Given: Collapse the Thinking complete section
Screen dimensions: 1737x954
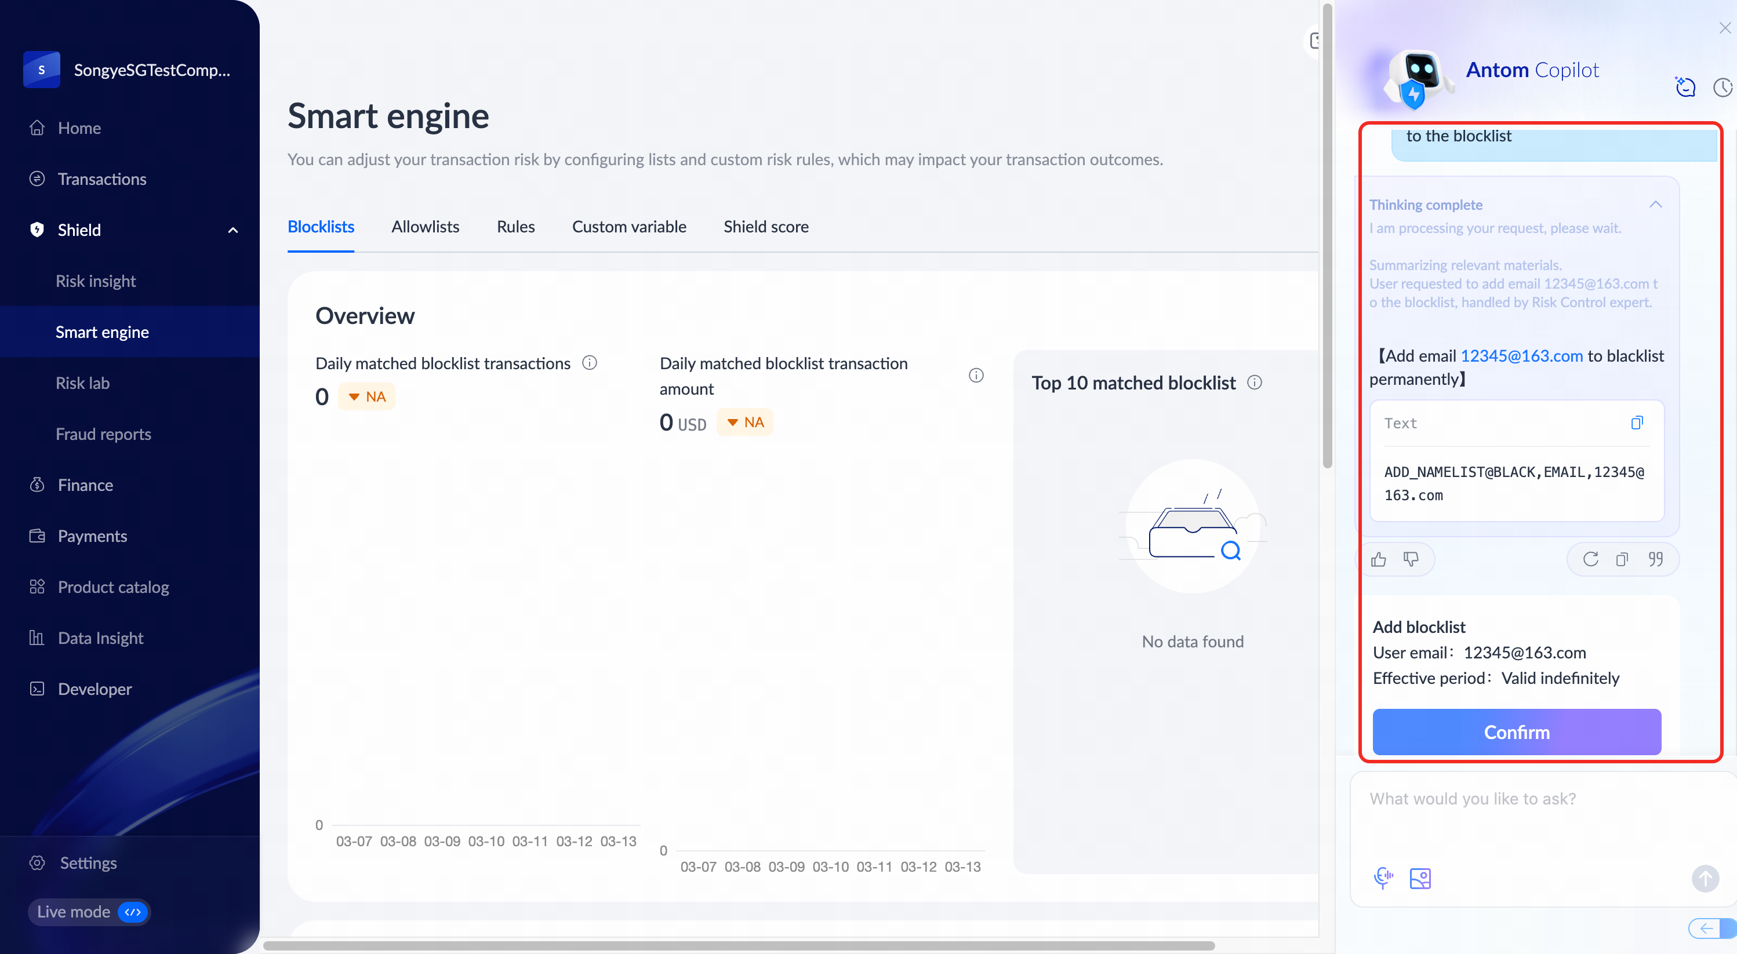Looking at the screenshot, I should [1655, 204].
